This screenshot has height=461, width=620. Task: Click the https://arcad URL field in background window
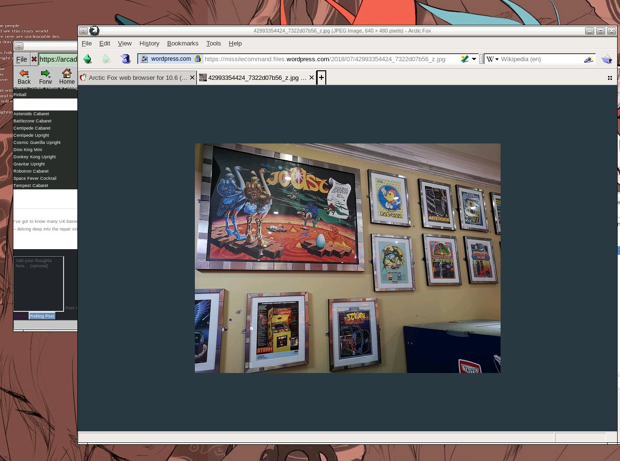click(58, 59)
